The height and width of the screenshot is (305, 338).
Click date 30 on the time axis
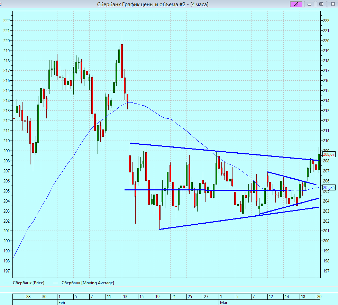click(44, 297)
